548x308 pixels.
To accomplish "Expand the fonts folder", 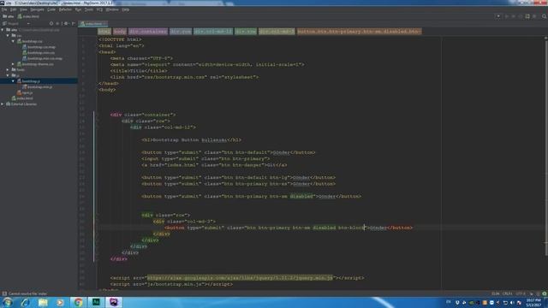I will click(9, 70).
